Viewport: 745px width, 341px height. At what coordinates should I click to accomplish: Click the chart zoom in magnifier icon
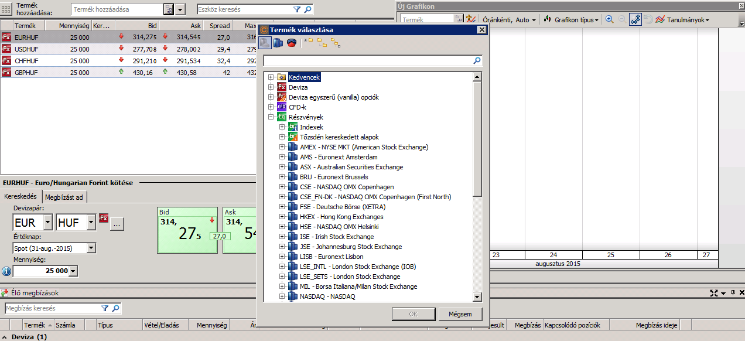click(610, 19)
